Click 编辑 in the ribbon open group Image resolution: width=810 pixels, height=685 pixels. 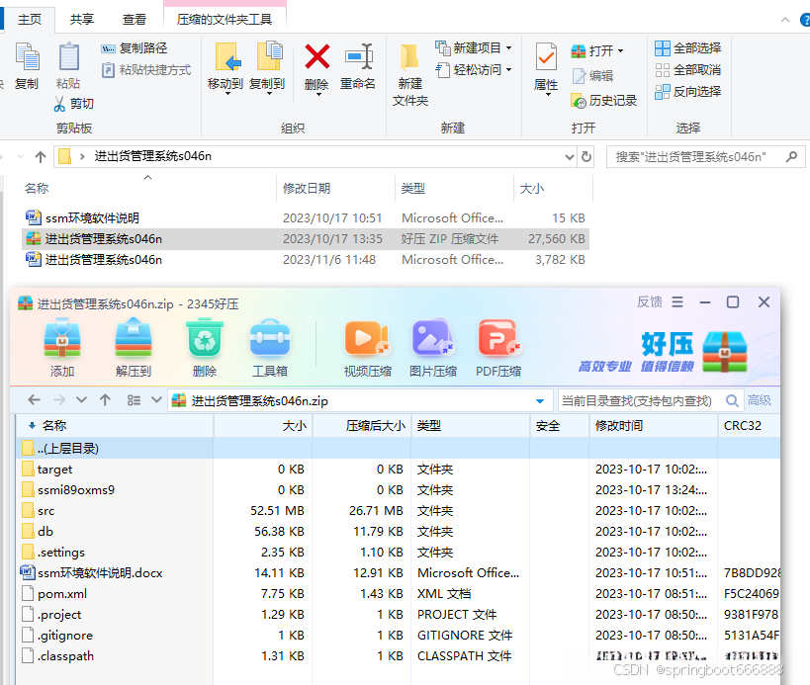[x=592, y=76]
